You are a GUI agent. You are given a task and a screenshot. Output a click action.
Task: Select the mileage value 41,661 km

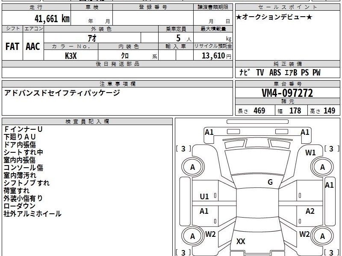coord(52,19)
